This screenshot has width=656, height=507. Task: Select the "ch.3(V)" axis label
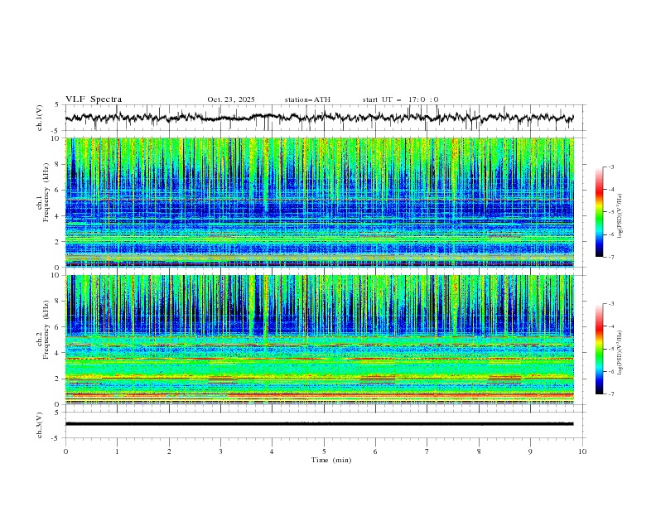pos(40,425)
